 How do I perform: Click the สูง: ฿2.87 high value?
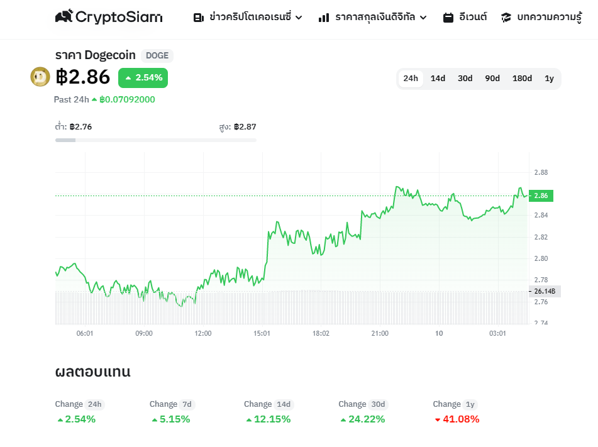(x=238, y=126)
